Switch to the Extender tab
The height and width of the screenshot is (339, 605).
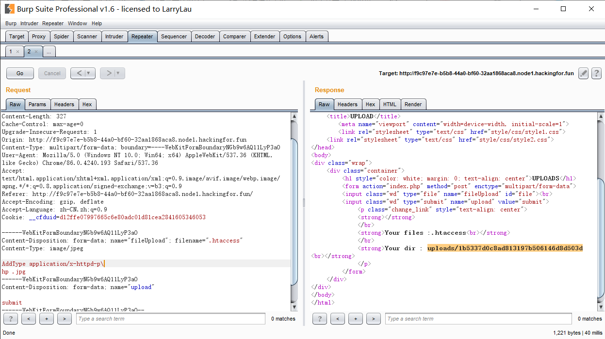pyautogui.click(x=265, y=36)
